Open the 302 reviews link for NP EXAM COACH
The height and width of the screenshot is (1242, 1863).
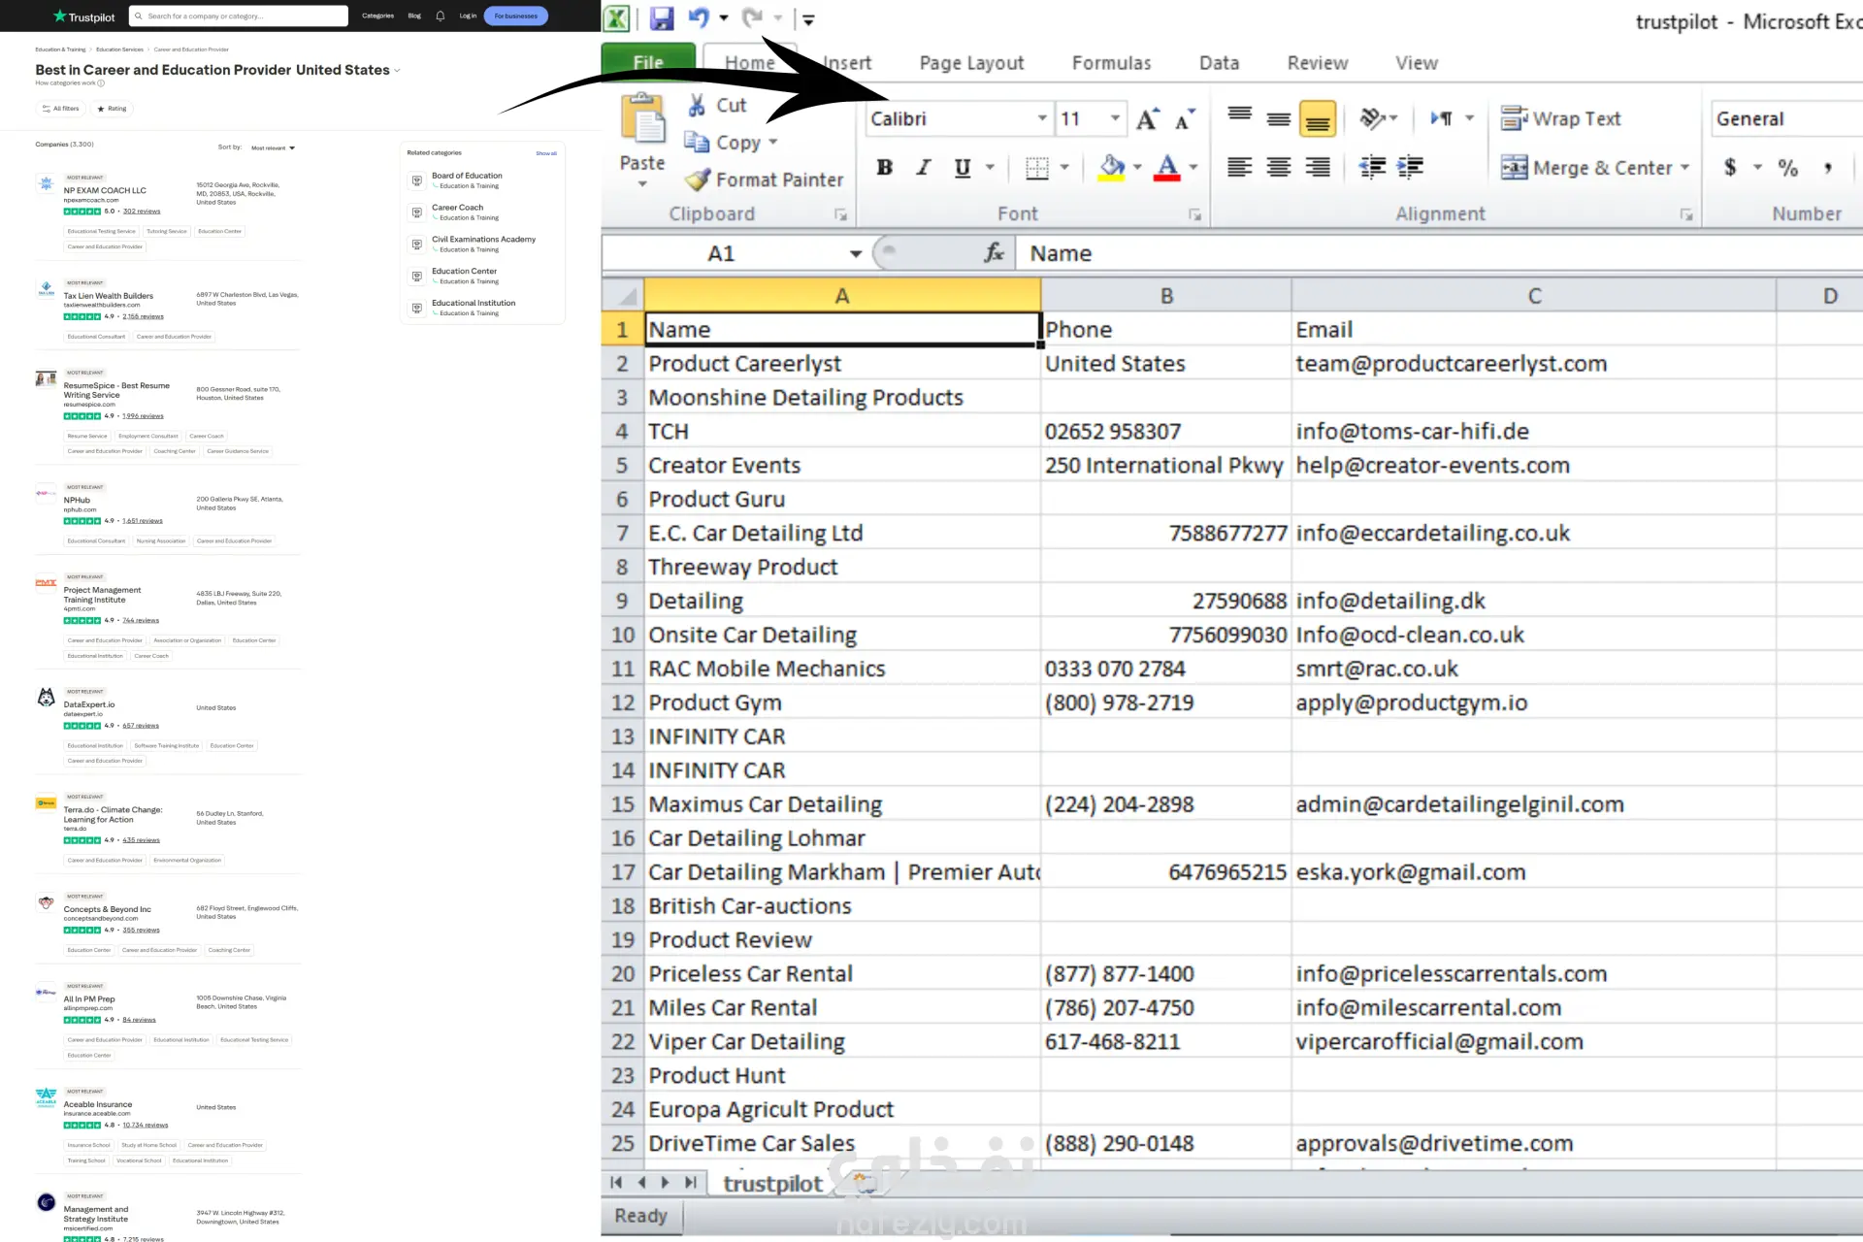(x=142, y=212)
